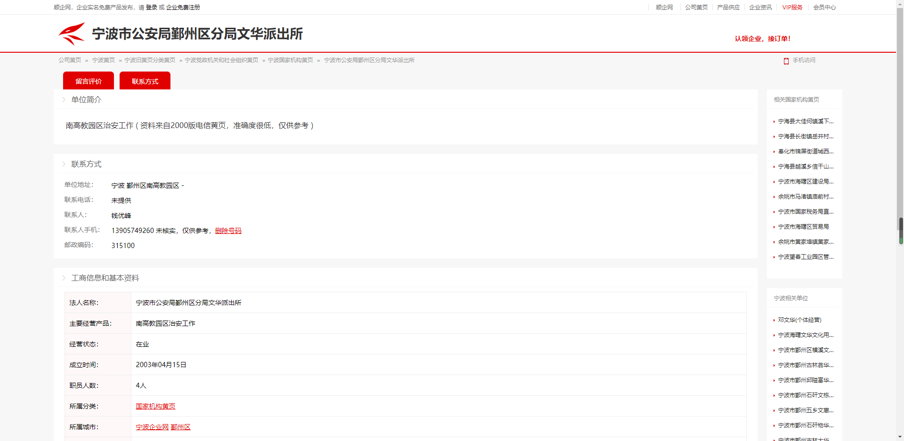904x441 pixels.
Task: Open 会员中心 in the top navigation
Action: pos(824,7)
